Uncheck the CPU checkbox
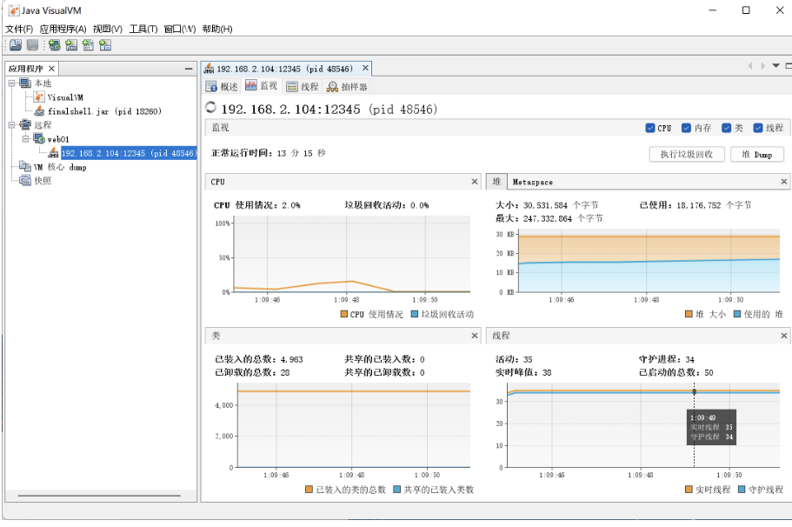Screen dimensions: 792x527 650,128
